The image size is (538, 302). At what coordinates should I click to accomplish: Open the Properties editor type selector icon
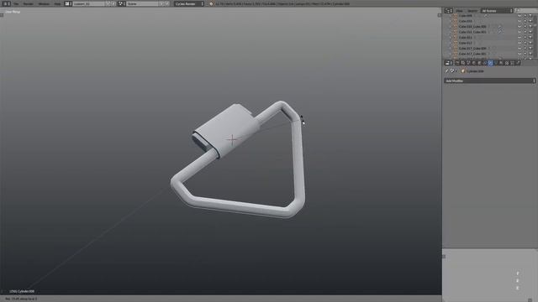coord(448,63)
